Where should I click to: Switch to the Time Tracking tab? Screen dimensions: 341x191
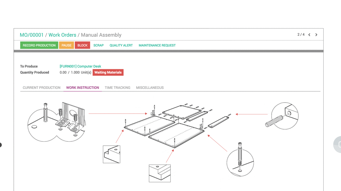117,88
